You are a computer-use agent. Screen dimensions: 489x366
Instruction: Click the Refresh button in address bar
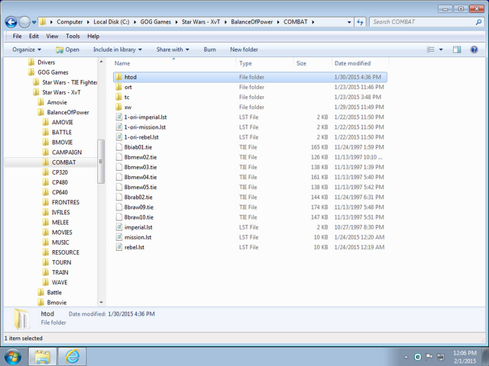(360, 22)
